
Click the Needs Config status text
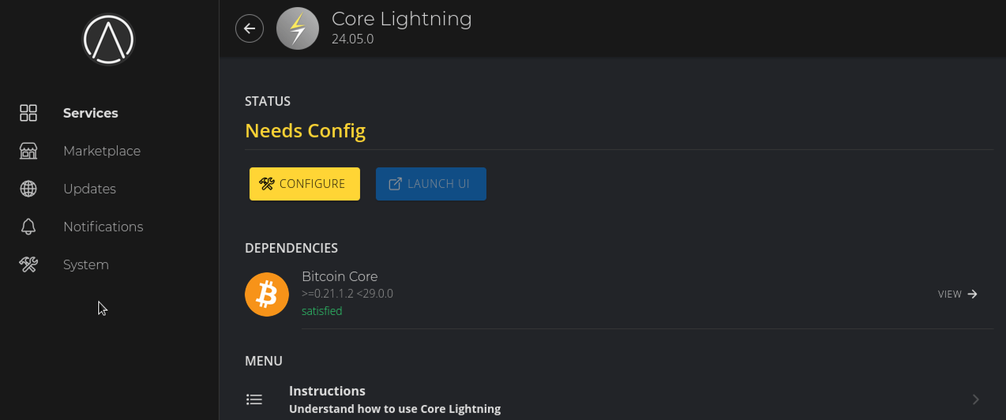coord(305,131)
